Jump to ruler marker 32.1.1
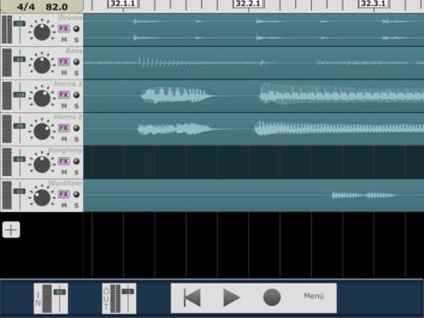 pyautogui.click(x=123, y=4)
